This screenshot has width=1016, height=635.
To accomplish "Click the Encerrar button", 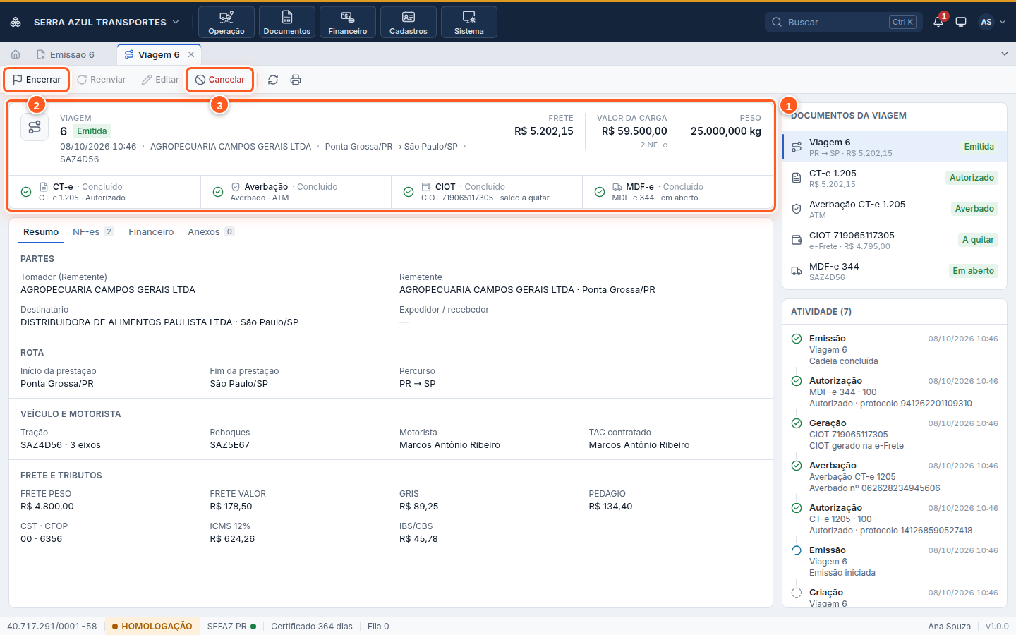I will (37, 80).
